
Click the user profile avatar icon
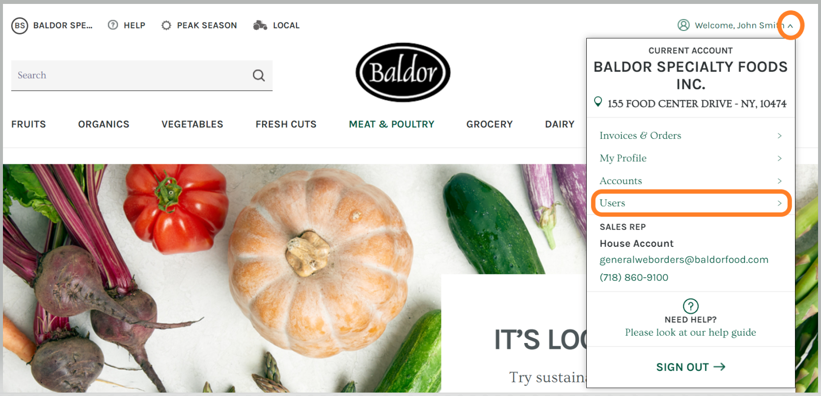[684, 25]
